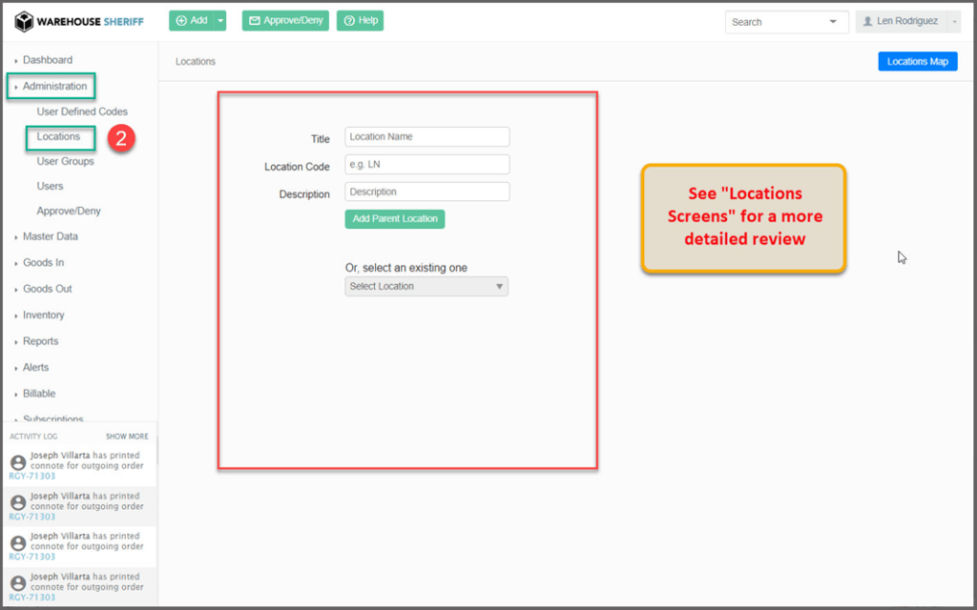The height and width of the screenshot is (610, 977).
Task: Click the first RGY-71303 order link
Action: click(x=32, y=476)
